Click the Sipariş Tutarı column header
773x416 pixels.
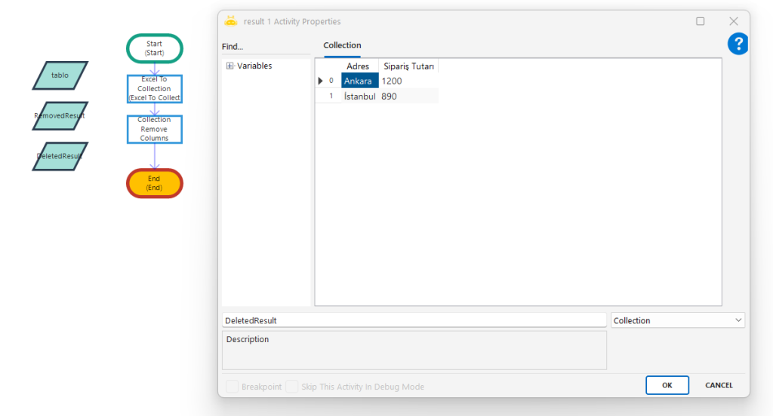click(x=408, y=66)
